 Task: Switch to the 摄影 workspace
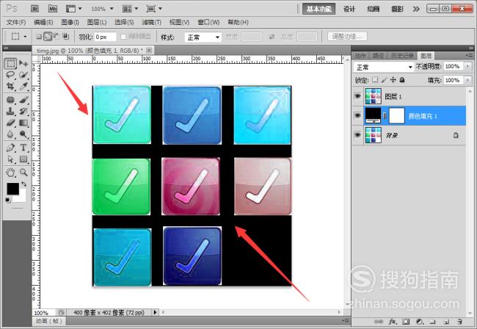(x=397, y=9)
